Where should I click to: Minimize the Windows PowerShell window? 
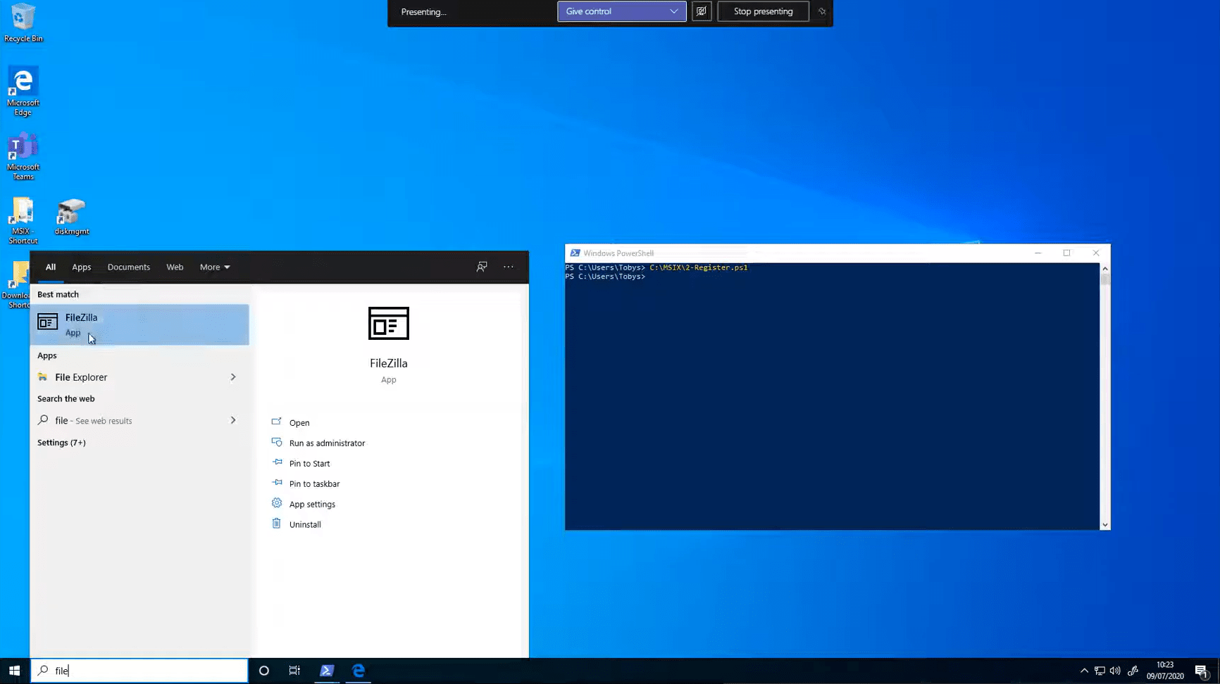pos(1038,253)
